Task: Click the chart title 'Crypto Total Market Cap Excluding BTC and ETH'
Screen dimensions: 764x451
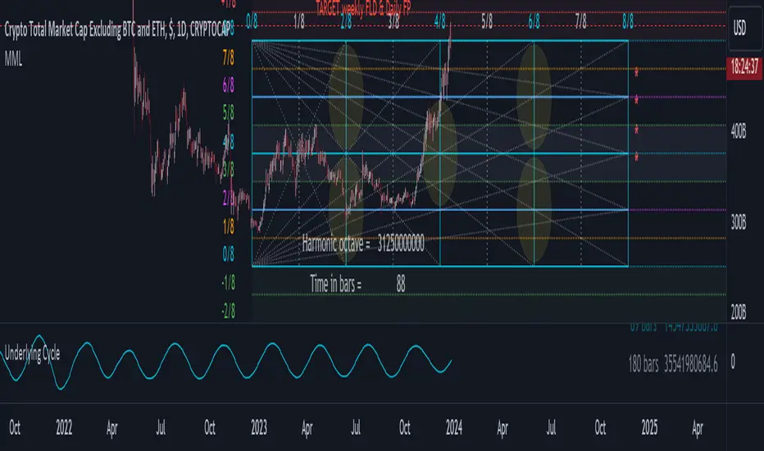Action: [86, 30]
